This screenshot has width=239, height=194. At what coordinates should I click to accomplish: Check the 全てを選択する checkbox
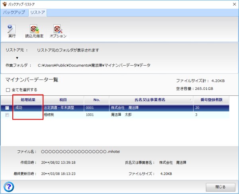[8, 90]
